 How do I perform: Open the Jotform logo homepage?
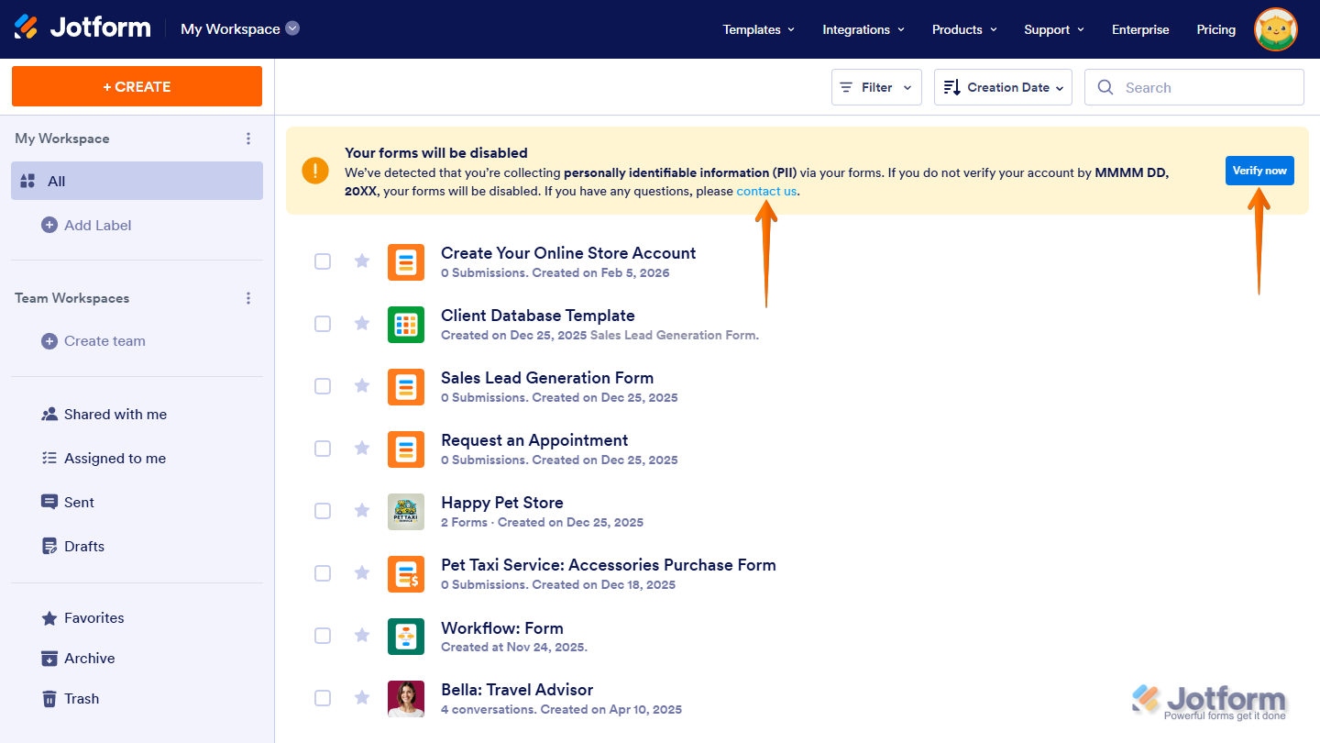(82, 27)
